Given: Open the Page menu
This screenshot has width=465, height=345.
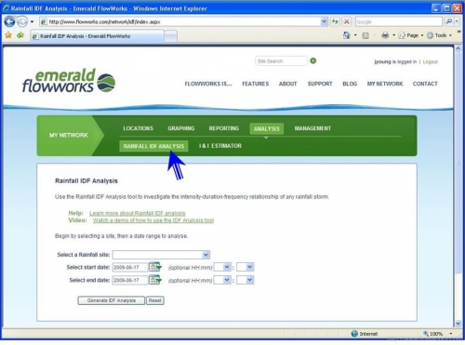Looking at the screenshot, I should (411, 35).
